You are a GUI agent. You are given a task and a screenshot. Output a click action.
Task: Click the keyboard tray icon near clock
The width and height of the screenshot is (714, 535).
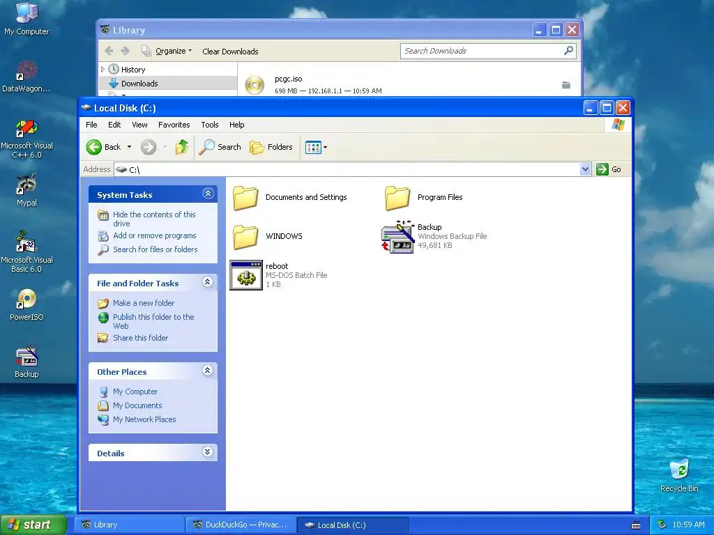(636, 525)
